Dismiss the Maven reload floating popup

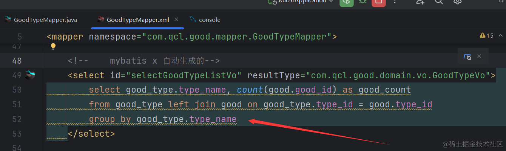pos(479,56)
